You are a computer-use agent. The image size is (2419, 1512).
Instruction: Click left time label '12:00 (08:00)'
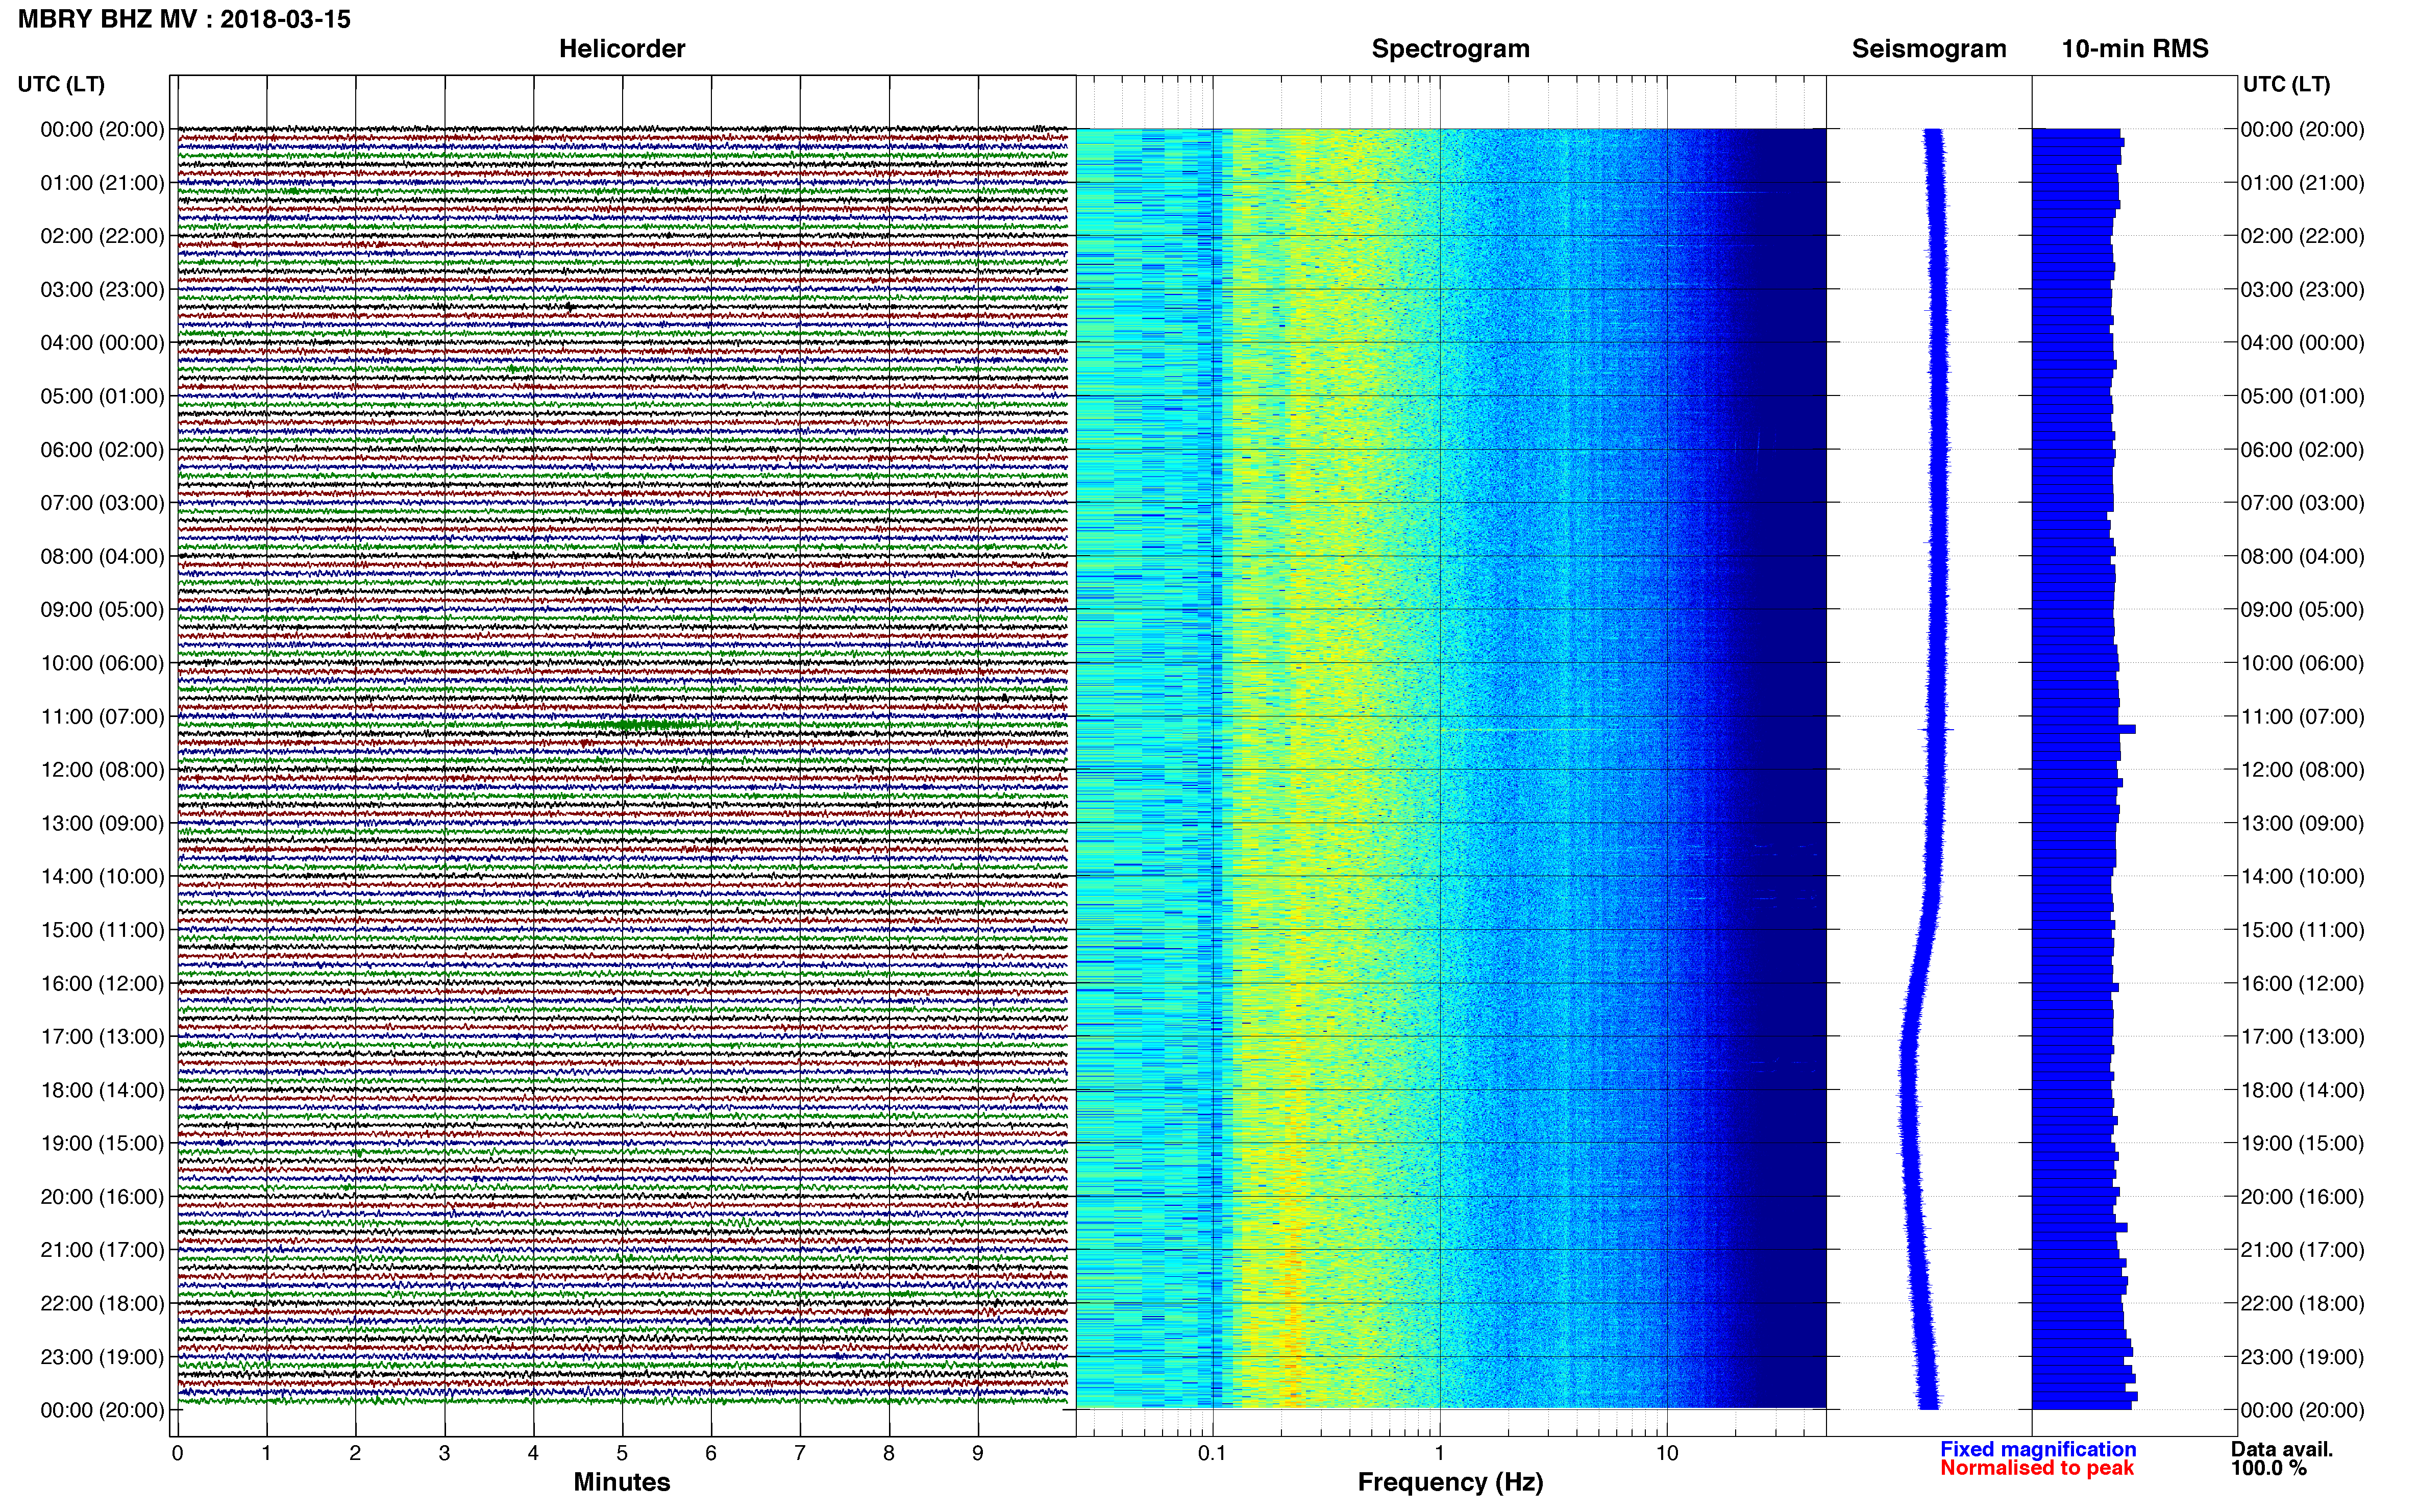click(102, 770)
